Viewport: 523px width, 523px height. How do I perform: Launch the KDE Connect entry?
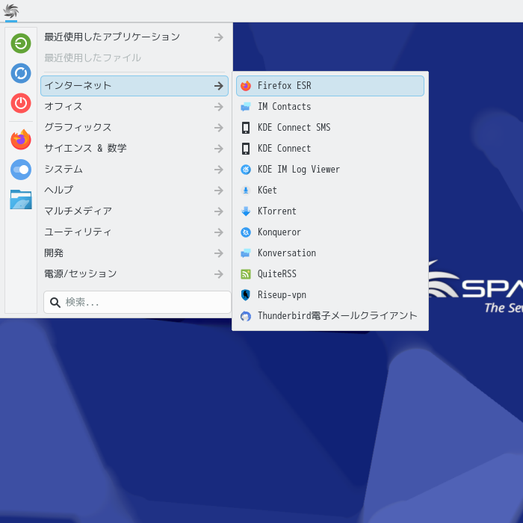330,149
